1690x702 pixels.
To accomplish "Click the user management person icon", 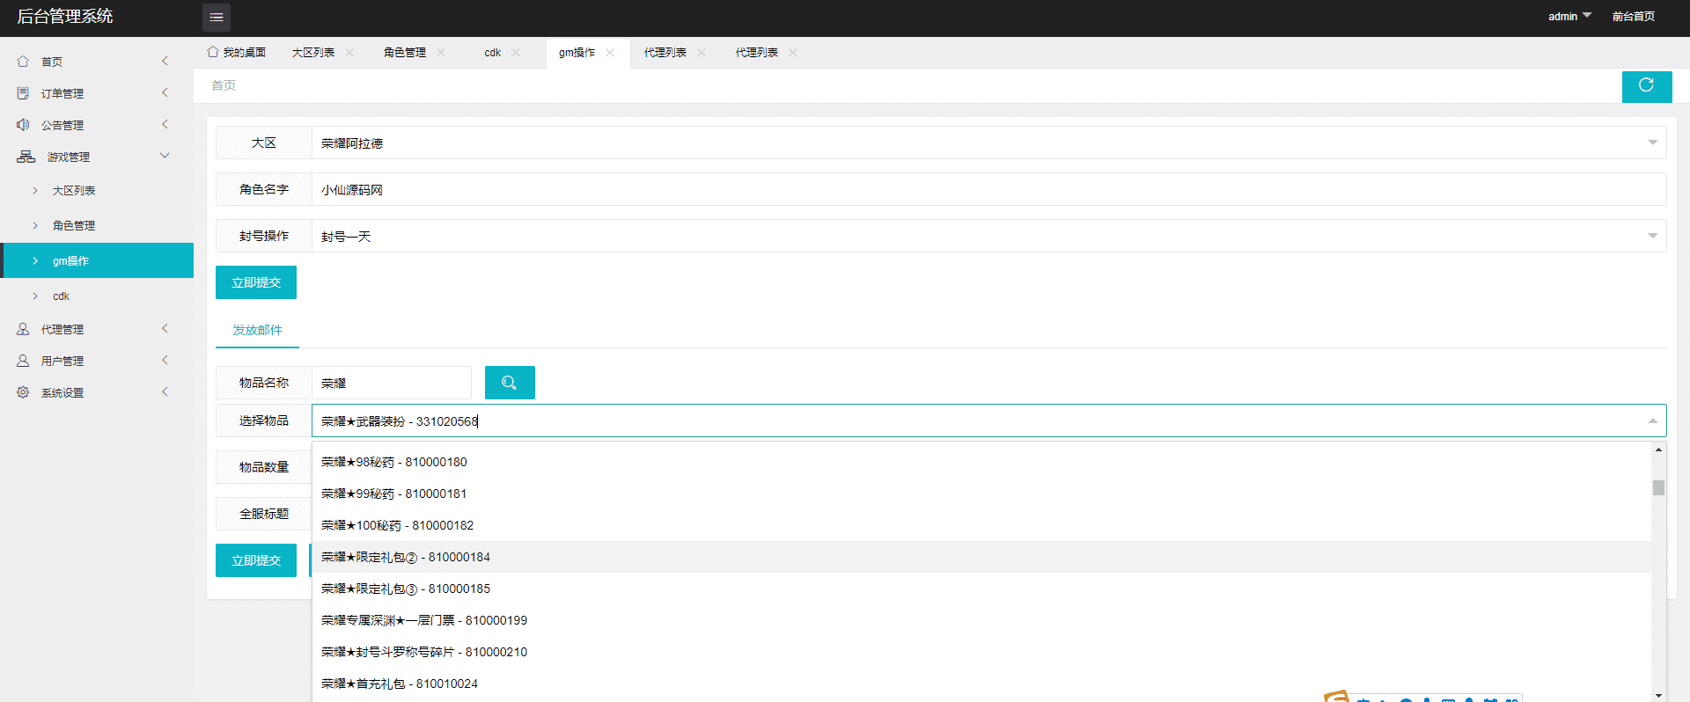I will click(x=23, y=361).
